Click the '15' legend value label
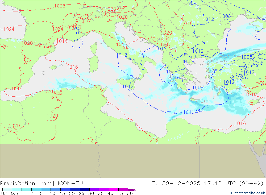Image resolution: width=266 pixels, height=195 pixels. tap(62, 193)
